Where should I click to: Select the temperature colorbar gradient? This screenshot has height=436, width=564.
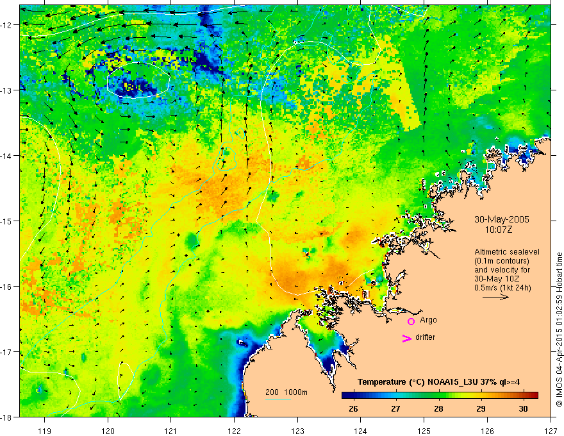pyautogui.click(x=440, y=395)
